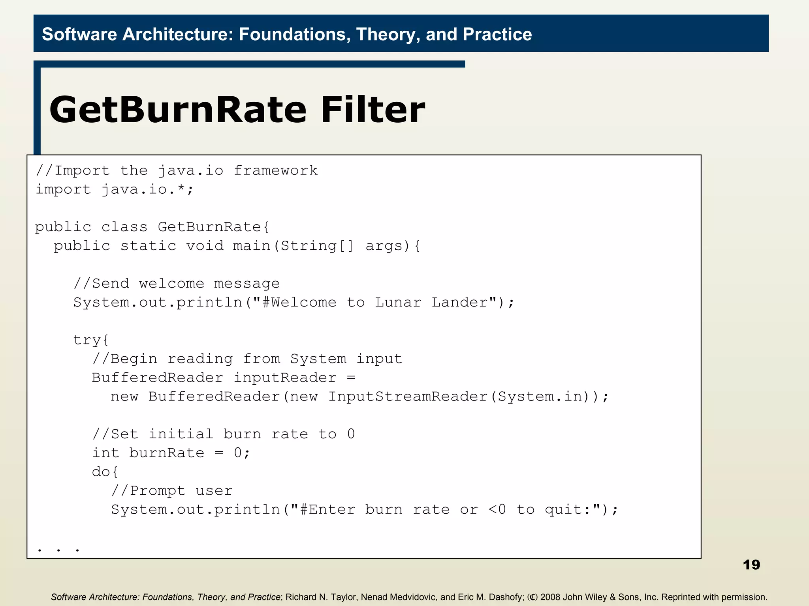Click the 'BufferedReader inputReader =' line
Screen dimensions: 809x606
(x=224, y=378)
